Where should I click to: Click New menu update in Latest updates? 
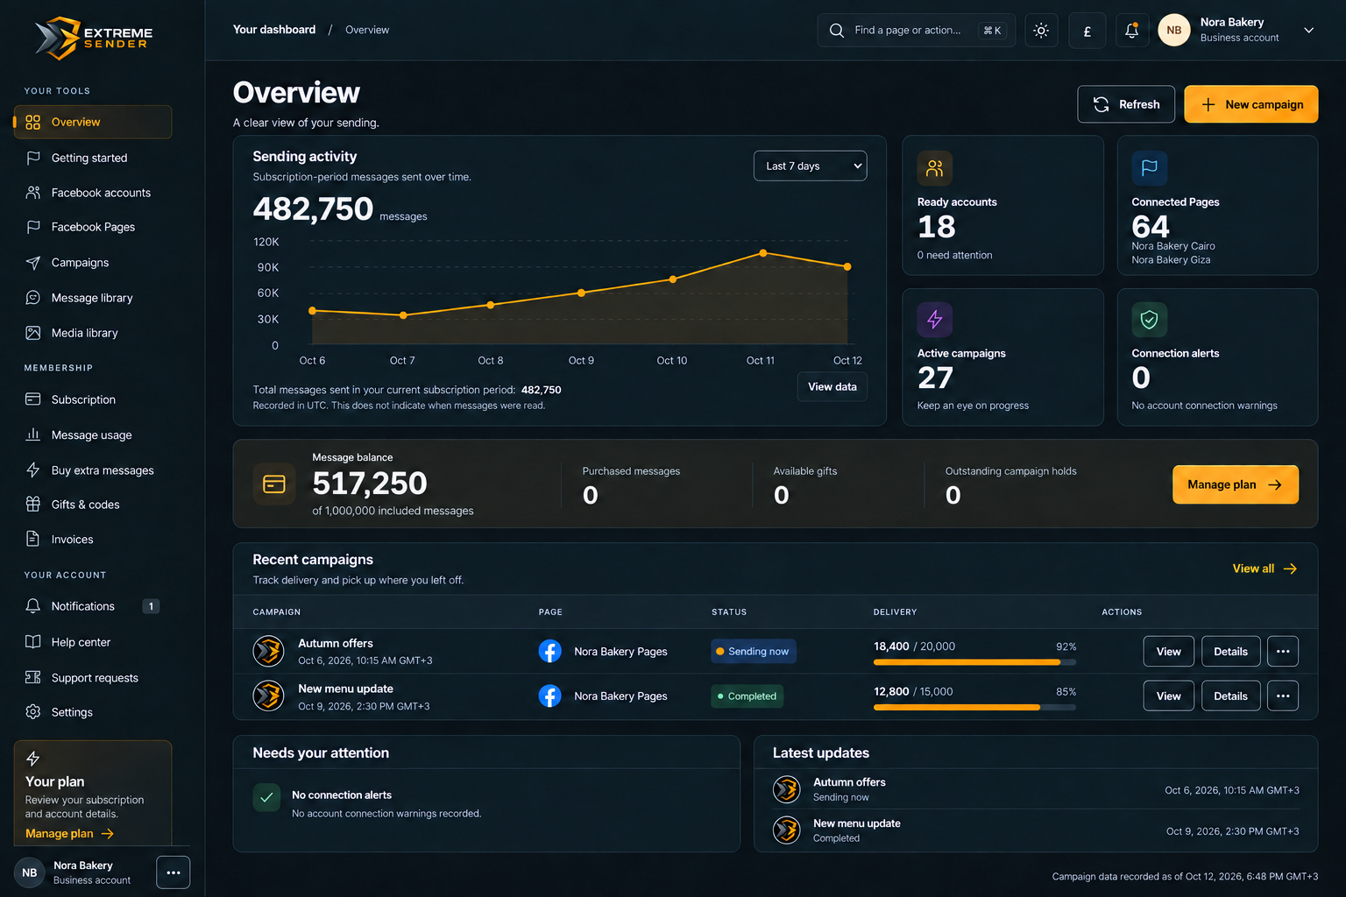(857, 823)
